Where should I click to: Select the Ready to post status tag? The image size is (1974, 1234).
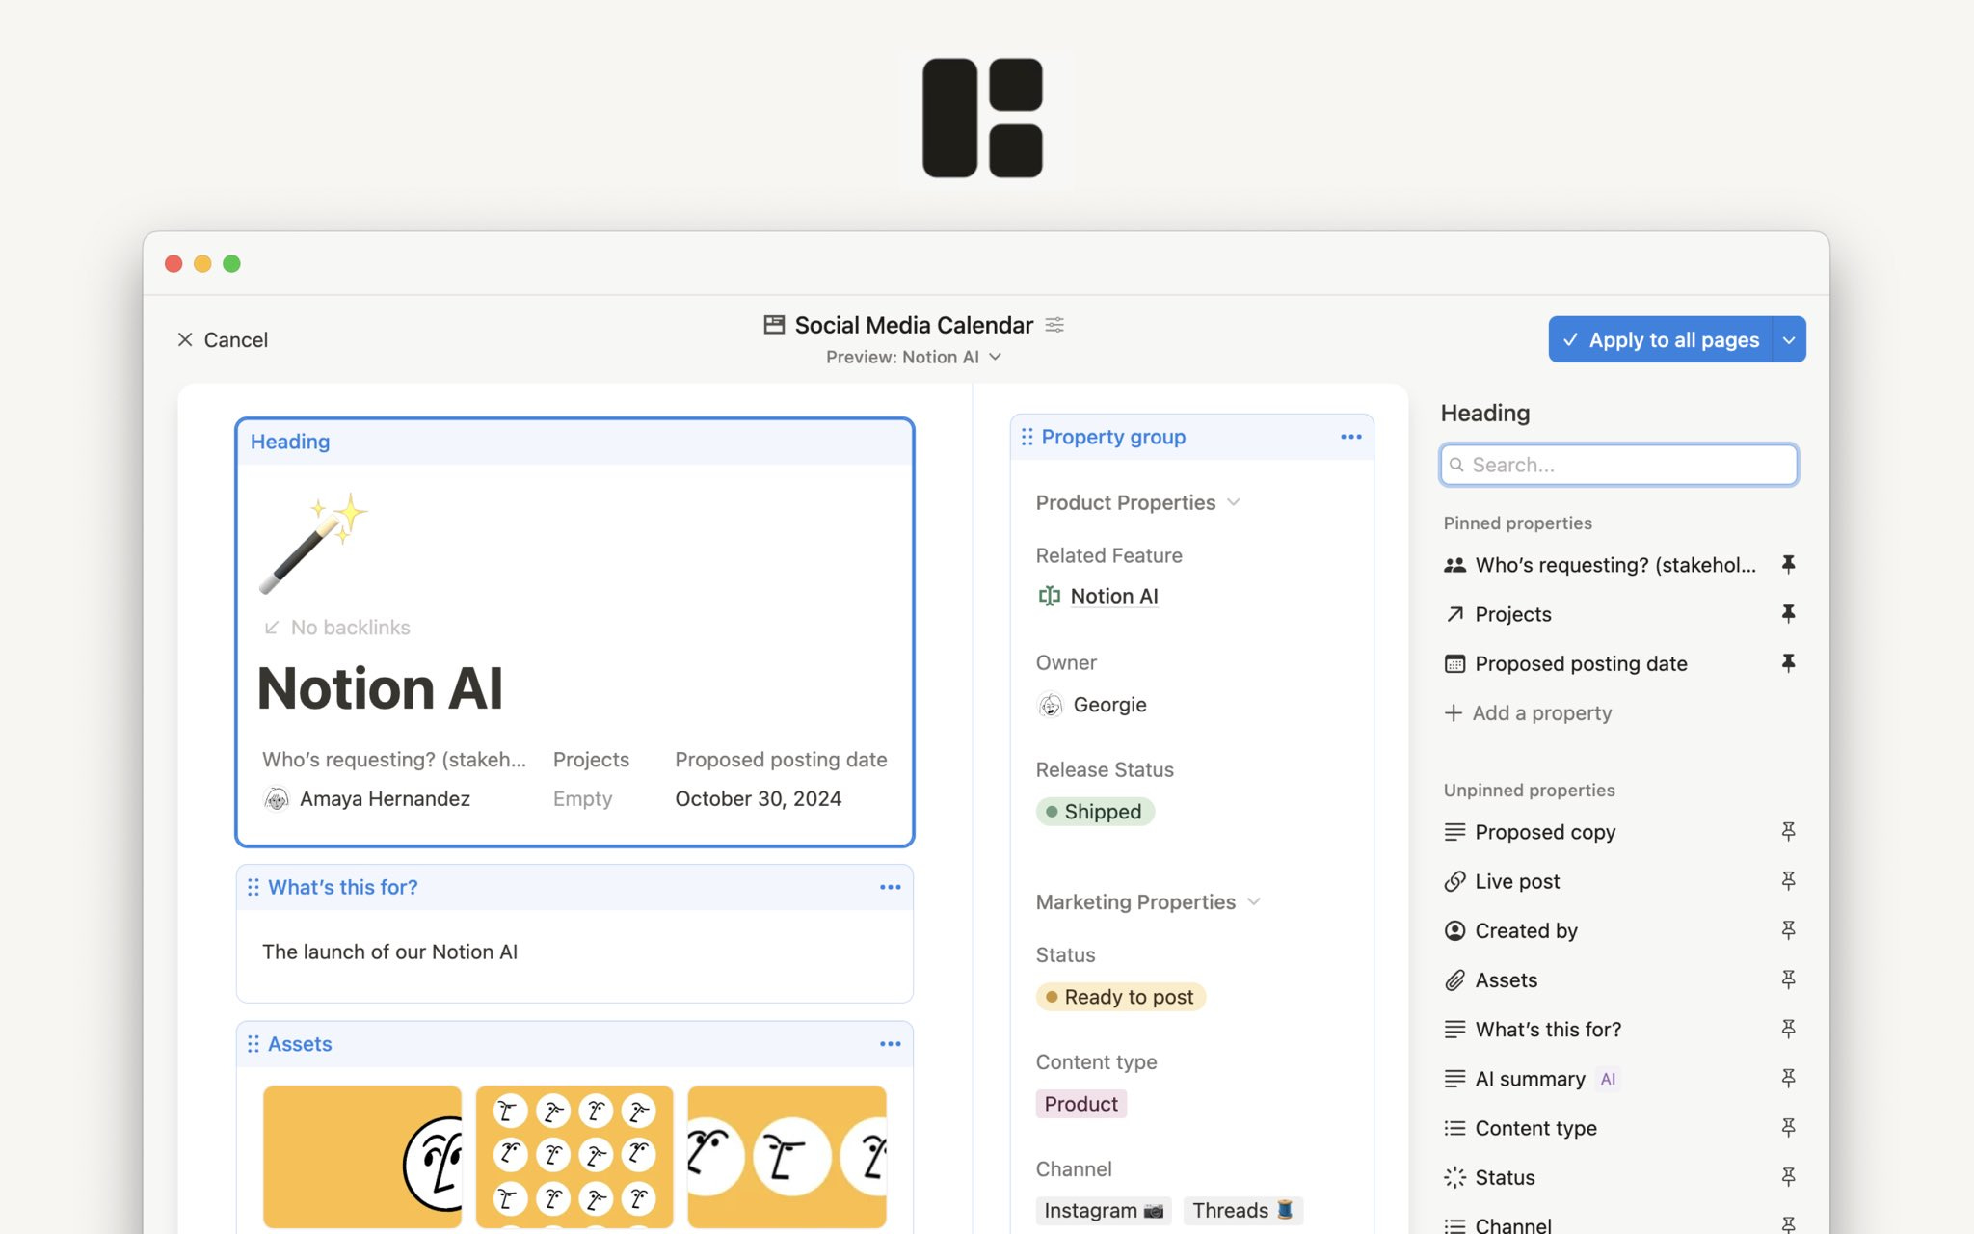point(1120,997)
